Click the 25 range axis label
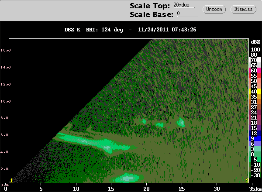Image resolution: width=262 pixels, height=192 pixels. [182, 189]
